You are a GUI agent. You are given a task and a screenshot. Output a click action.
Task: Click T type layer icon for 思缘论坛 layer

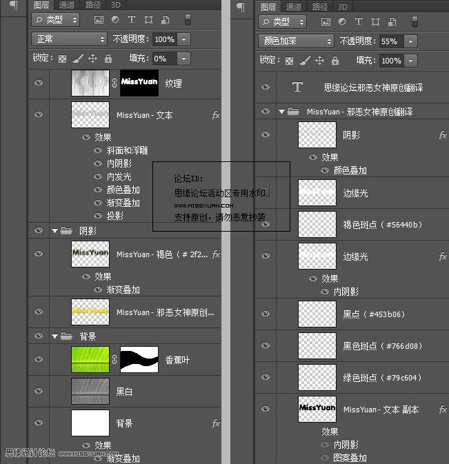[x=297, y=88]
